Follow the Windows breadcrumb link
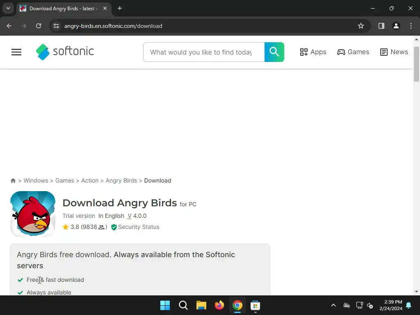The height and width of the screenshot is (315, 420). pos(36,180)
